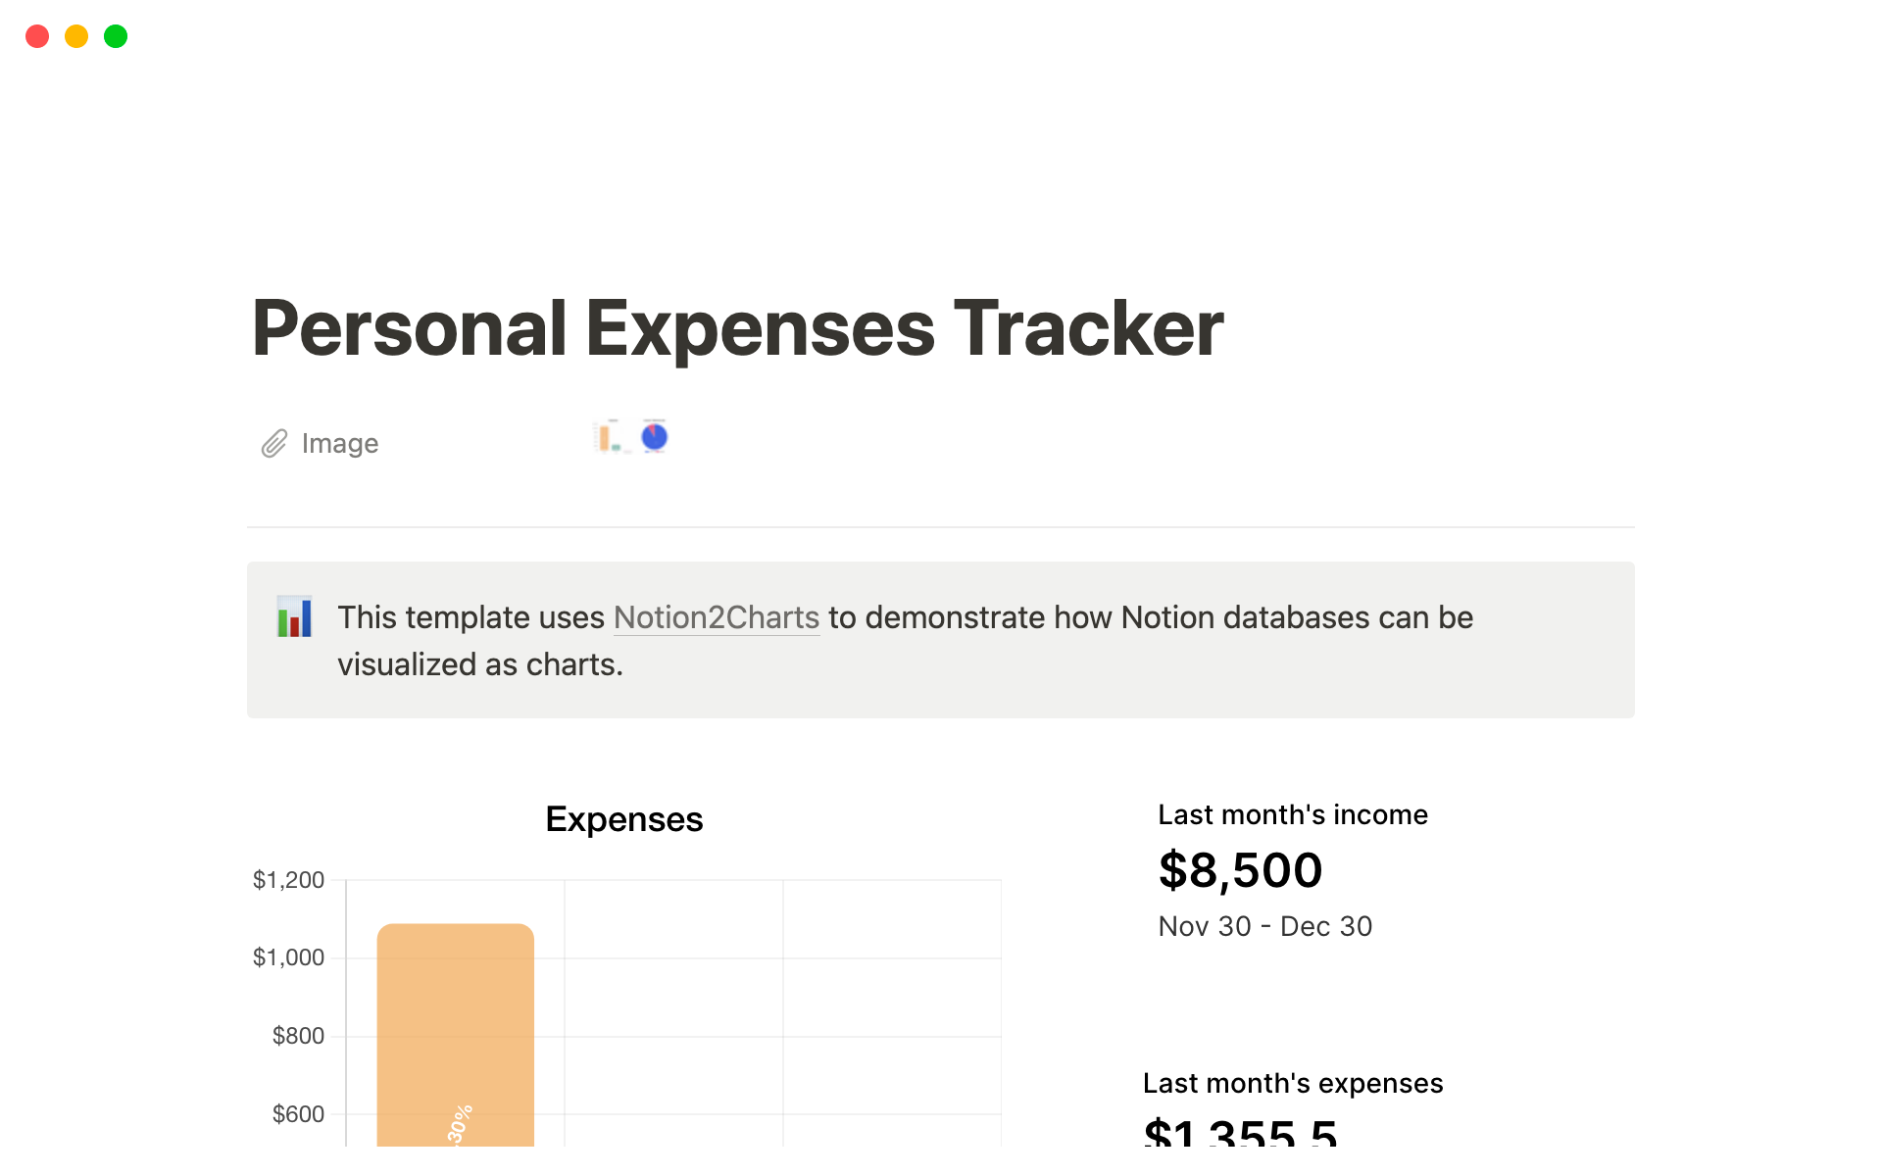Viewport: 1882px width, 1176px height.
Task: Click the bar chart emoji in the callout
Action: pos(294,617)
